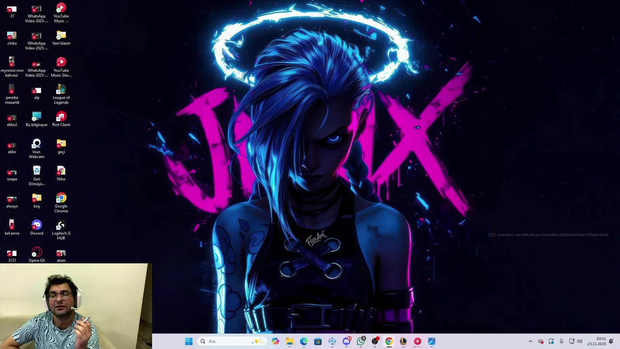This screenshot has width=620, height=349.
Task: Open the volume control in system tray
Action: tap(580, 341)
